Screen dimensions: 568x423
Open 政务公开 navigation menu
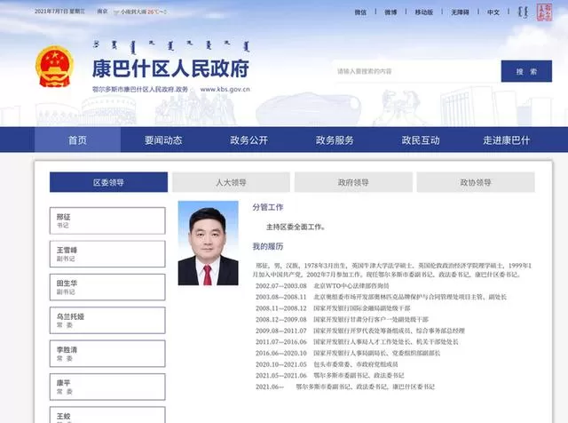[x=248, y=140]
